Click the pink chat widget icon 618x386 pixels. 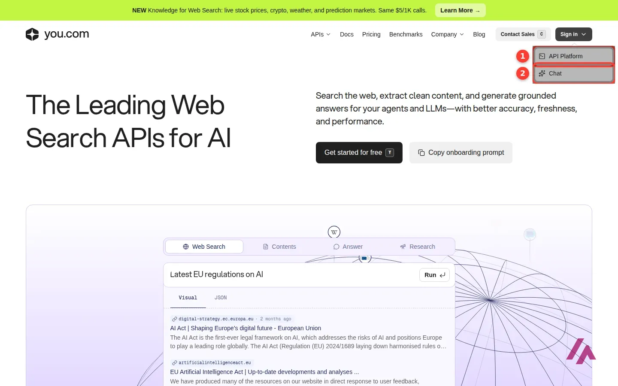(581, 351)
